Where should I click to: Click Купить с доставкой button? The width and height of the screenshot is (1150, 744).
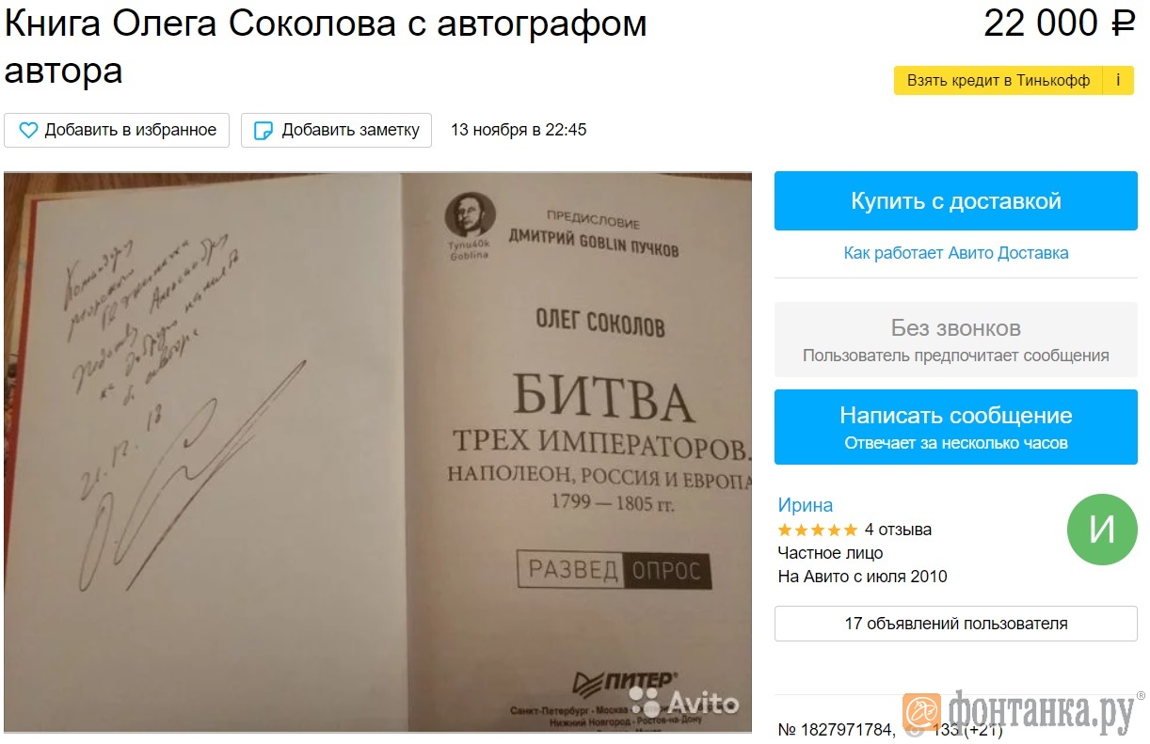click(956, 200)
